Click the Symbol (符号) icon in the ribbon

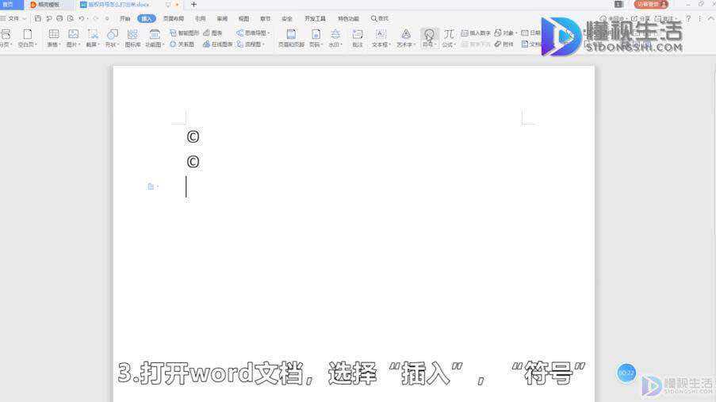[x=429, y=38]
